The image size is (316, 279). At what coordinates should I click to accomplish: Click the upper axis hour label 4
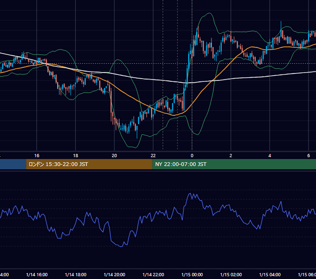coord(270,156)
